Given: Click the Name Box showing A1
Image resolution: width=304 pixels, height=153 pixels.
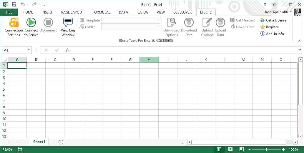Looking at the screenshot, I should click(x=14, y=50).
